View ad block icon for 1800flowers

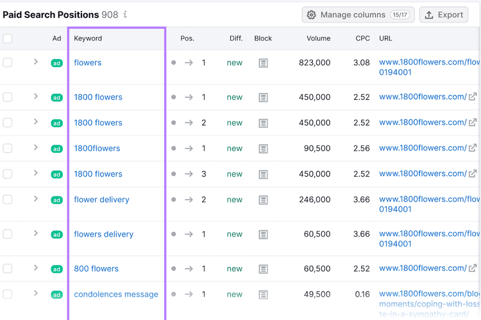[263, 149]
